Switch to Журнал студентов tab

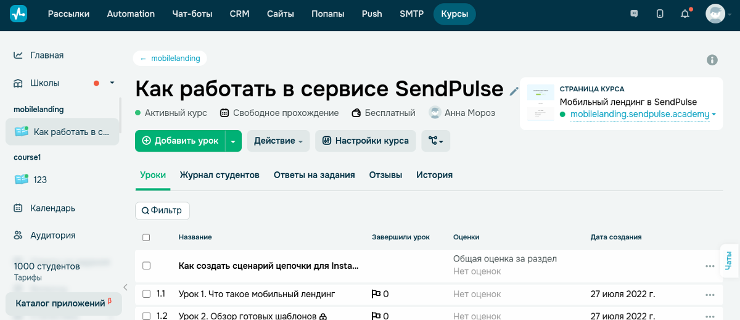click(x=220, y=175)
